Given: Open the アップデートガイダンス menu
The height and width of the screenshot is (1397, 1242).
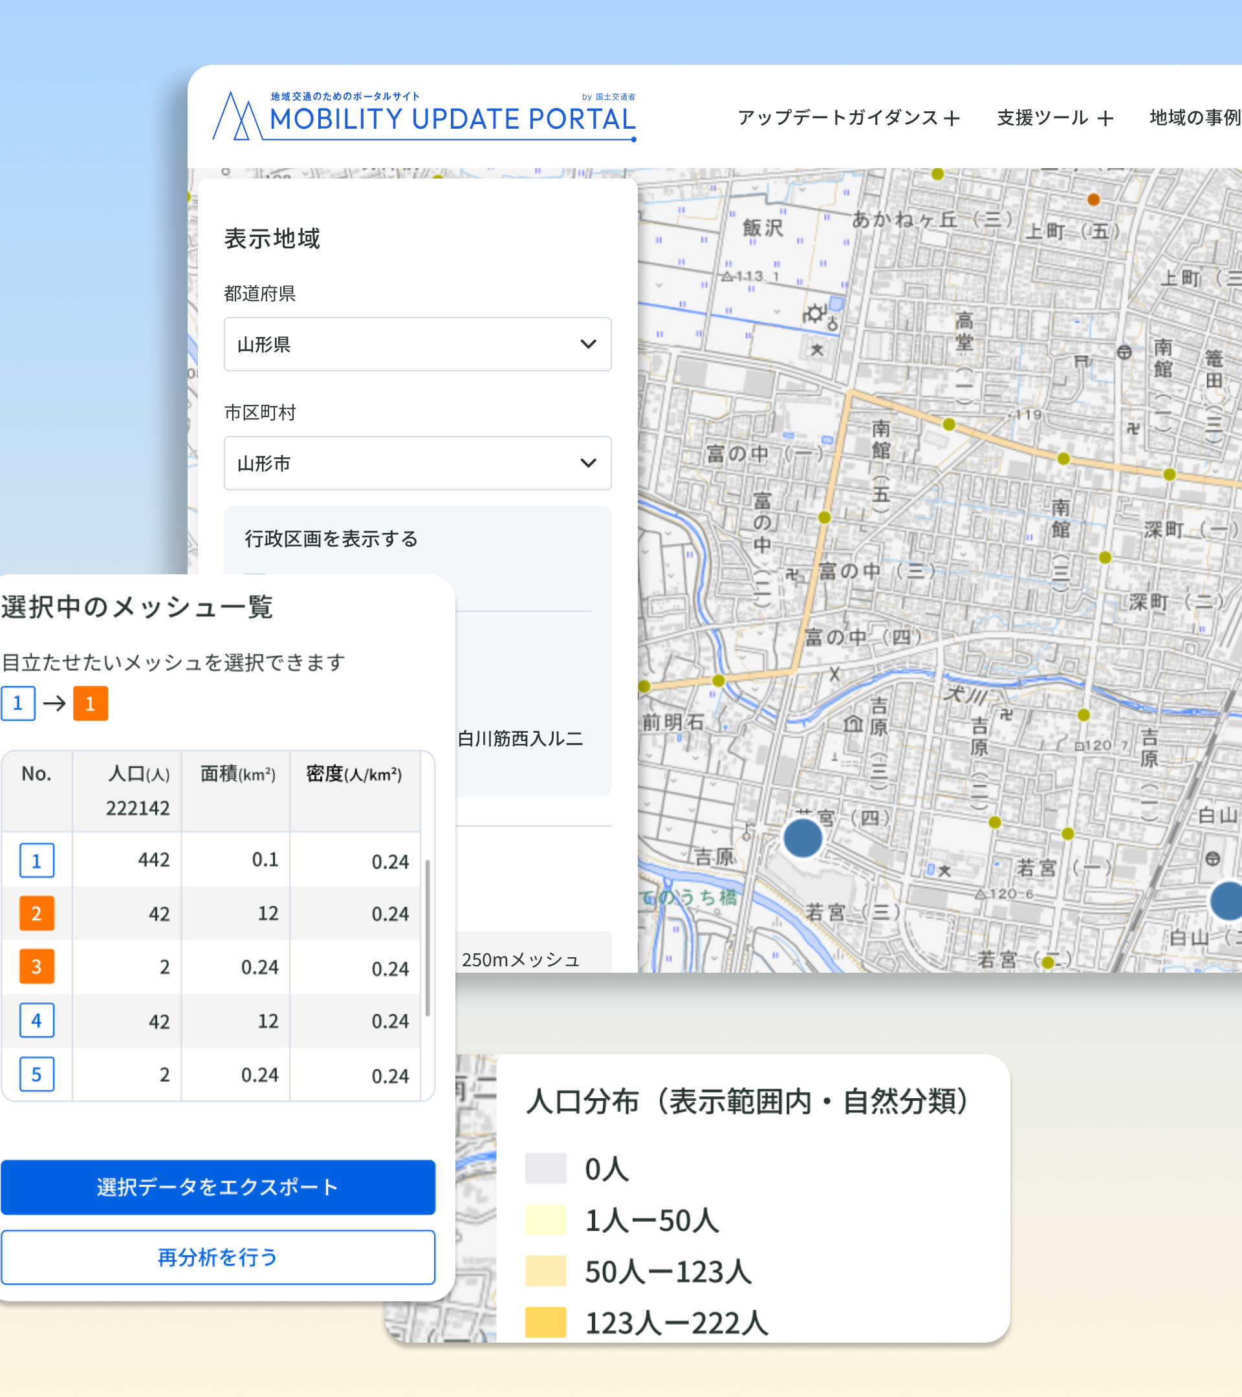Looking at the screenshot, I should coord(837,118).
